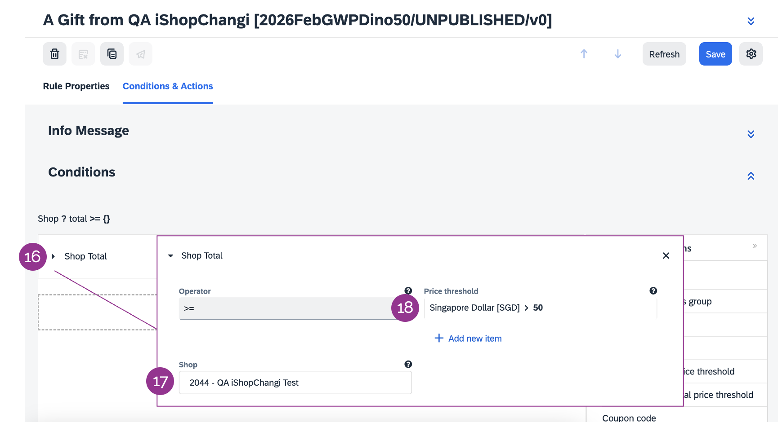778x422 pixels.
Task: Expand the Shop Total tree item
Action: (54, 256)
